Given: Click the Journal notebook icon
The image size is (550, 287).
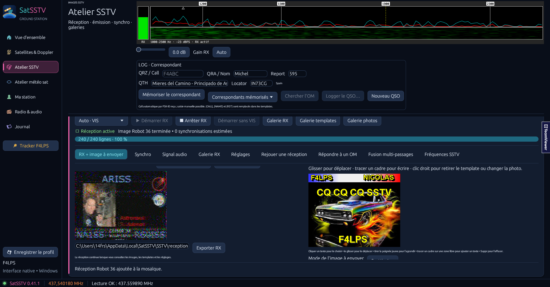Looking at the screenshot, I should click(9, 127).
